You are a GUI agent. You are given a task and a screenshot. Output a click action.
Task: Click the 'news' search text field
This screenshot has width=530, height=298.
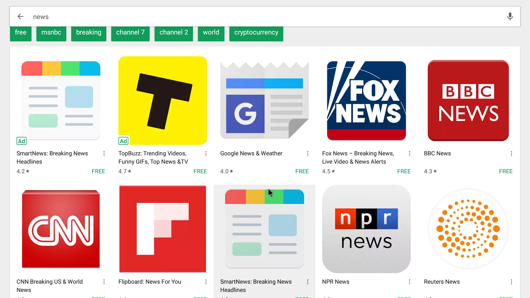(265, 17)
